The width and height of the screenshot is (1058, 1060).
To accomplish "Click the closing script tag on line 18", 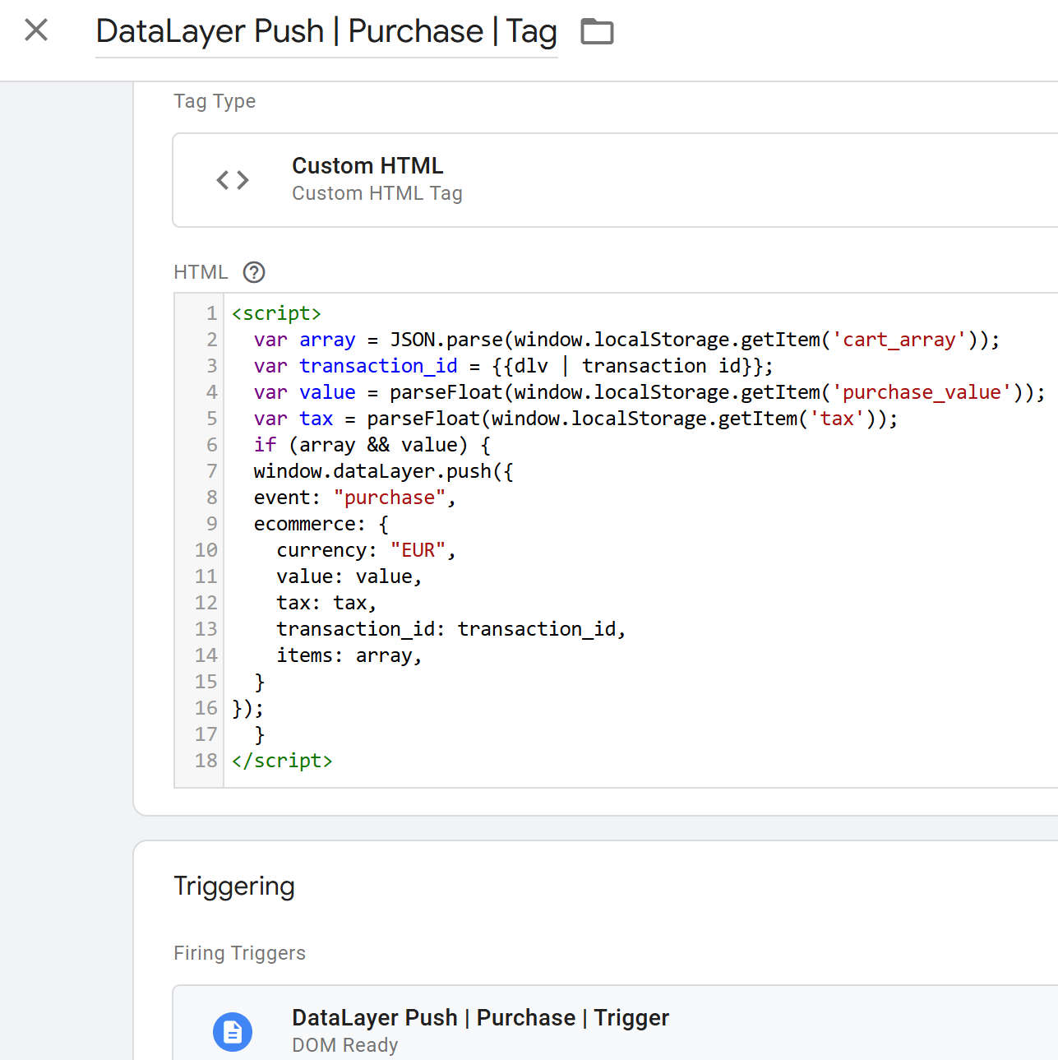I will pos(282,761).
